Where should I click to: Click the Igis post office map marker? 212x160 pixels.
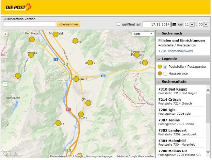(88, 103)
